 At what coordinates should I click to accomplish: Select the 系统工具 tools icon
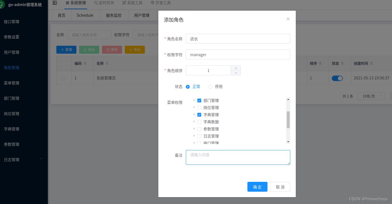coord(124,2)
